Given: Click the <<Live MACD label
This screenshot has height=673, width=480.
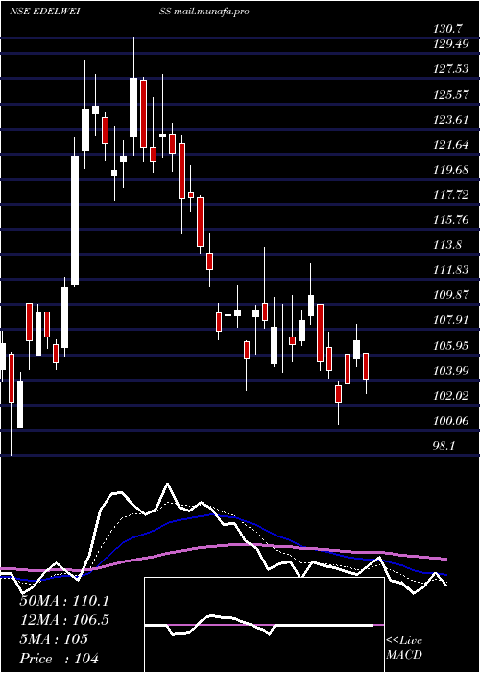Looking at the screenshot, I should [x=404, y=648].
